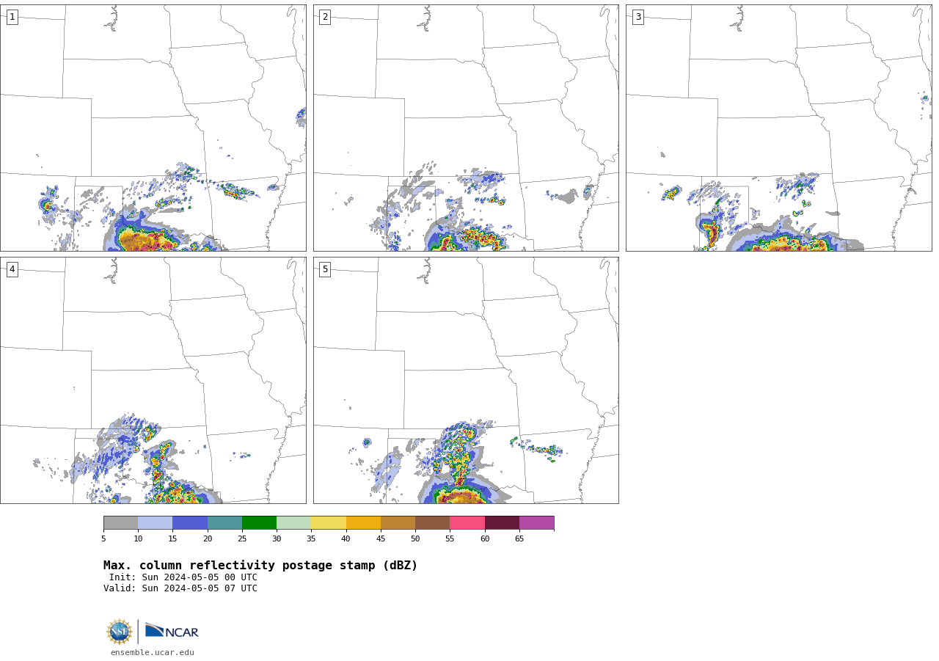Viewport: 939px width, 661px height.
Task: Click the Init: Sun 2024-05-05 00 UTC line
Action: (x=183, y=577)
